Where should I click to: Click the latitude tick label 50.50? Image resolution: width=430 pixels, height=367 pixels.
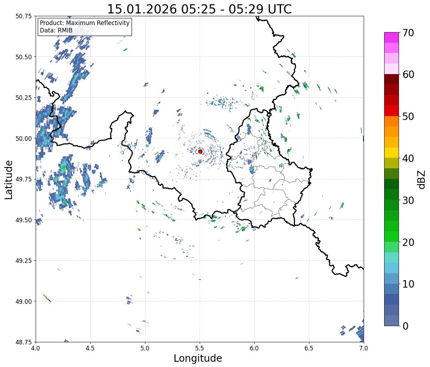coord(23,57)
